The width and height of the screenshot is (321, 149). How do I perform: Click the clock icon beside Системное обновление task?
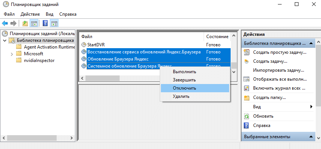click(84, 66)
